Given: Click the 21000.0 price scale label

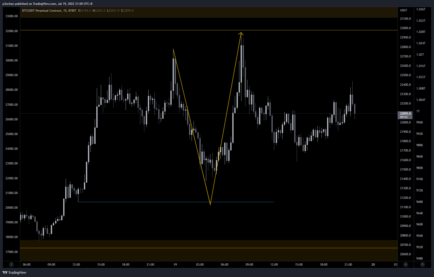Looking at the screenshot, I should [405, 217].
